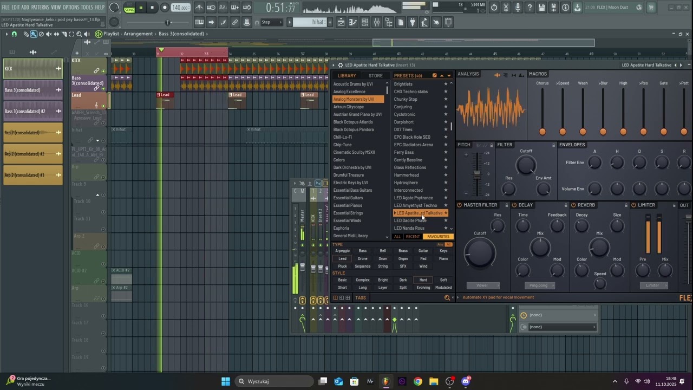Select the Bass type filter
Viewport: 693px width, 390px height.
click(x=363, y=251)
